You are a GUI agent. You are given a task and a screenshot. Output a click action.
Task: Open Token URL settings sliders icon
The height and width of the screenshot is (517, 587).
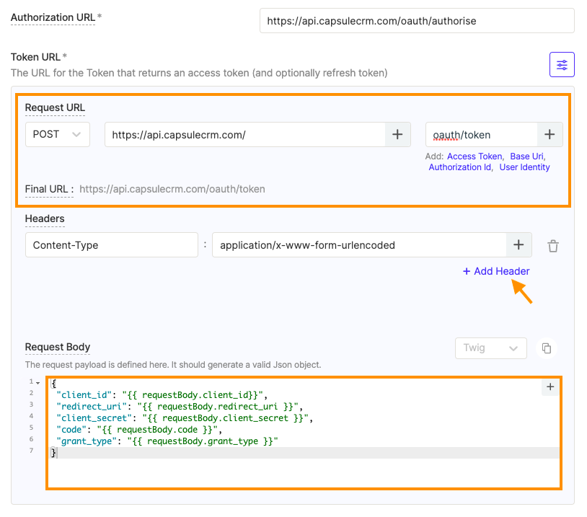pyautogui.click(x=562, y=65)
